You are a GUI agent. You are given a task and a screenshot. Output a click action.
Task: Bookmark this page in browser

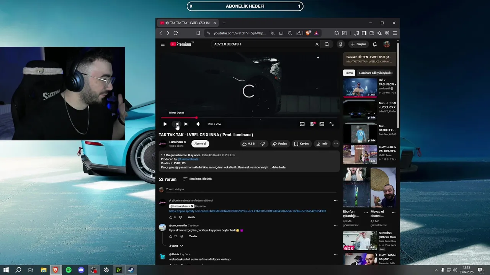point(198,33)
